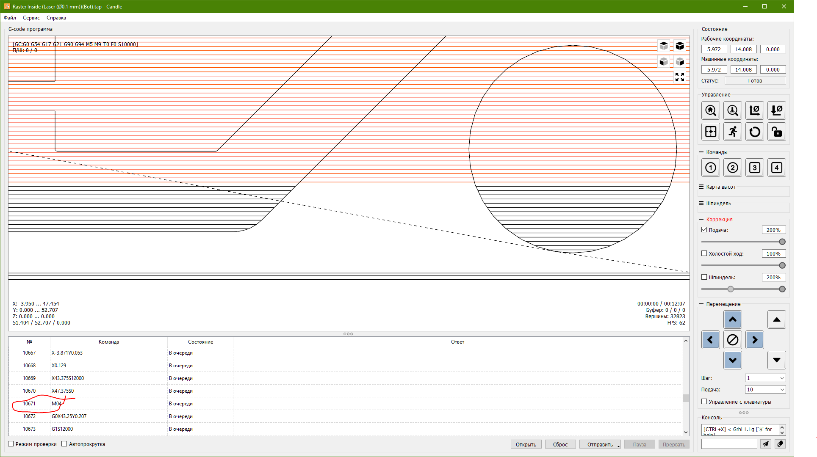
Task: Click the Reset circular-arrow icon
Action: coord(755,132)
